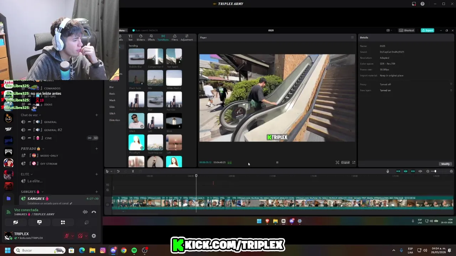Choose the Pull In transition thumbnail
This screenshot has width=456, height=256.
136,100
